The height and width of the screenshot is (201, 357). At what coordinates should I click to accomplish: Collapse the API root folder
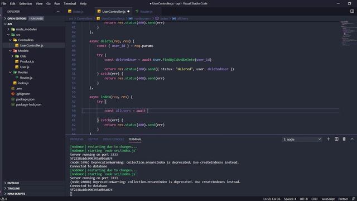(x=5, y=24)
